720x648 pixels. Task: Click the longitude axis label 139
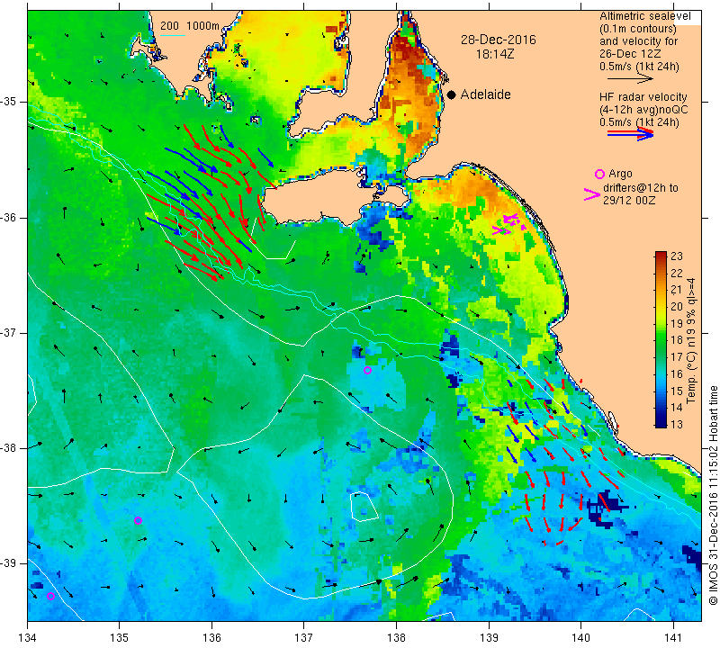pos(489,637)
